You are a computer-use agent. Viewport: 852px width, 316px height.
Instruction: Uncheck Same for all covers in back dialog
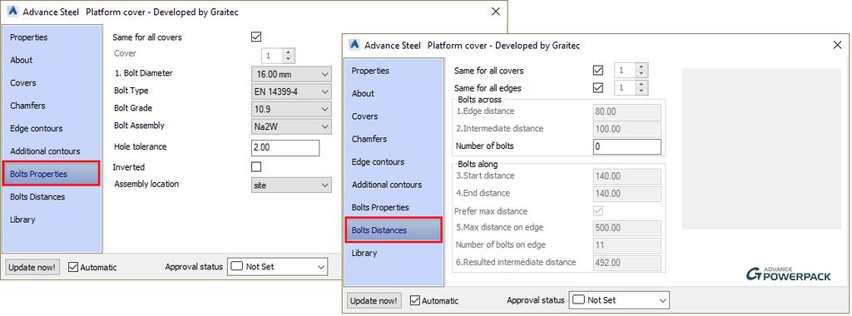pos(256,37)
